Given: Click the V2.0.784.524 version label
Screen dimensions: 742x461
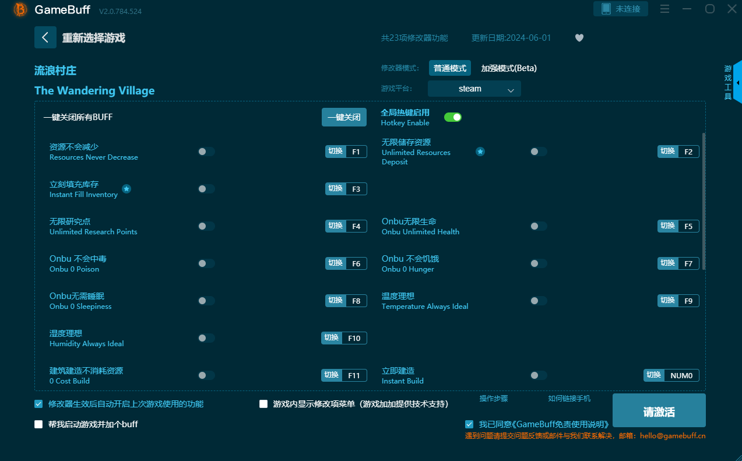Looking at the screenshot, I should (120, 11).
